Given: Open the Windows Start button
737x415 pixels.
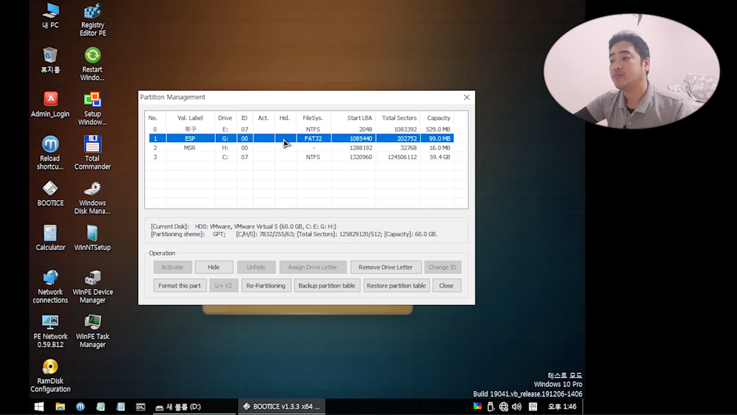Looking at the screenshot, I should pyautogui.click(x=39, y=406).
